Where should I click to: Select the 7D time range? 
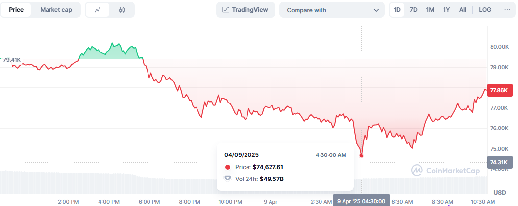tap(414, 10)
